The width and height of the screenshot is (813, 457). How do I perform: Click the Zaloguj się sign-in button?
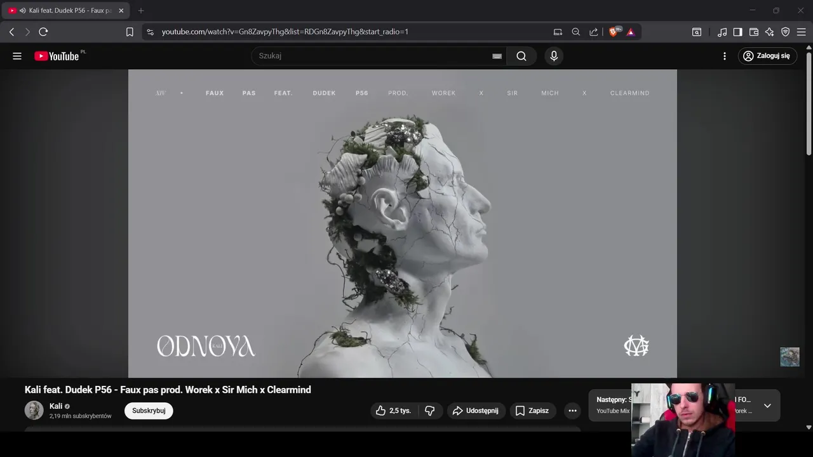(x=767, y=56)
